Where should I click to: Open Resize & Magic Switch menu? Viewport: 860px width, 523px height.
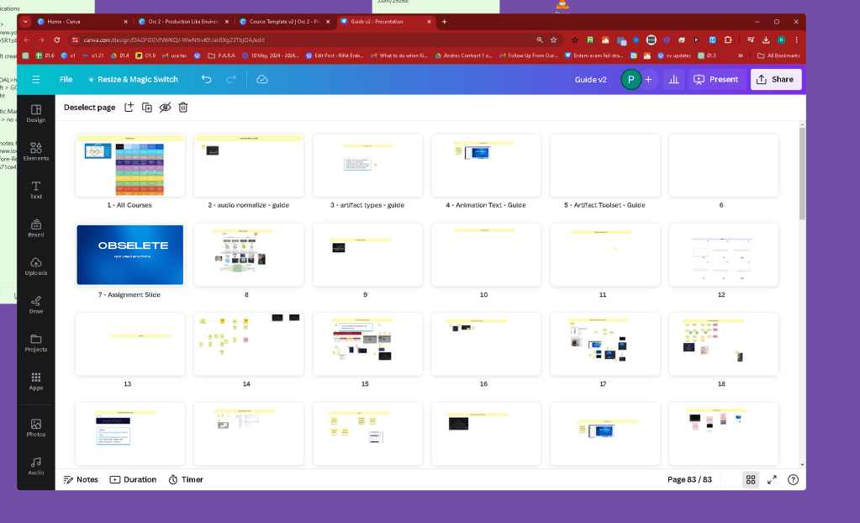tap(134, 80)
